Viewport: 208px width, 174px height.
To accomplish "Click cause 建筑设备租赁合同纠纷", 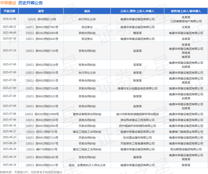I will point(87,114).
